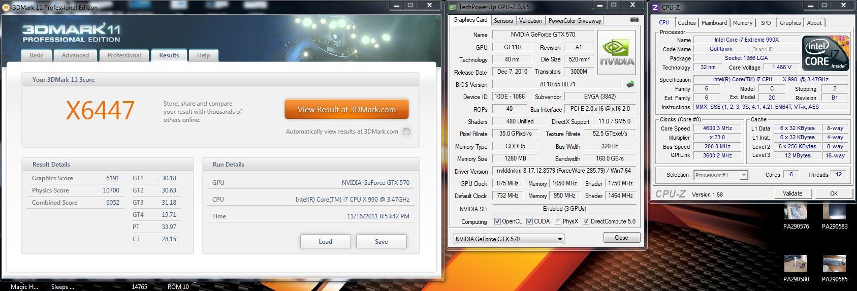Viewport: 857px width, 291px height.
Task: Click the Core Voltage 1.488 V value
Action: point(781,67)
